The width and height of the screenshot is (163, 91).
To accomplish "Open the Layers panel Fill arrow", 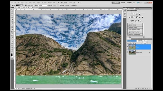I will [147, 43].
